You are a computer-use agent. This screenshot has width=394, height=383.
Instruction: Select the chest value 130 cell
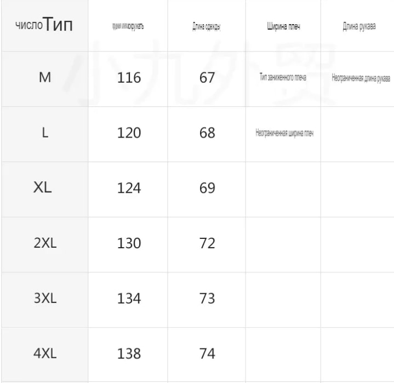(x=129, y=243)
